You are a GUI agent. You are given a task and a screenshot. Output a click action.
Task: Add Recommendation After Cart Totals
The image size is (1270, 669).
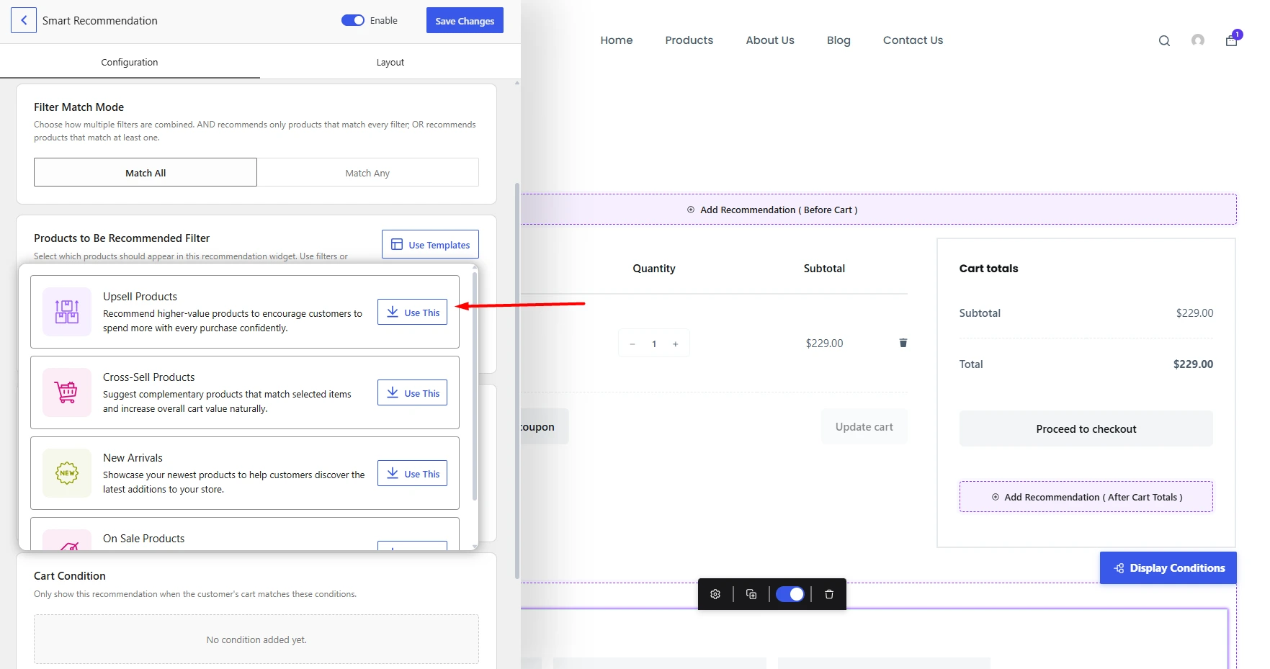[1086, 497]
